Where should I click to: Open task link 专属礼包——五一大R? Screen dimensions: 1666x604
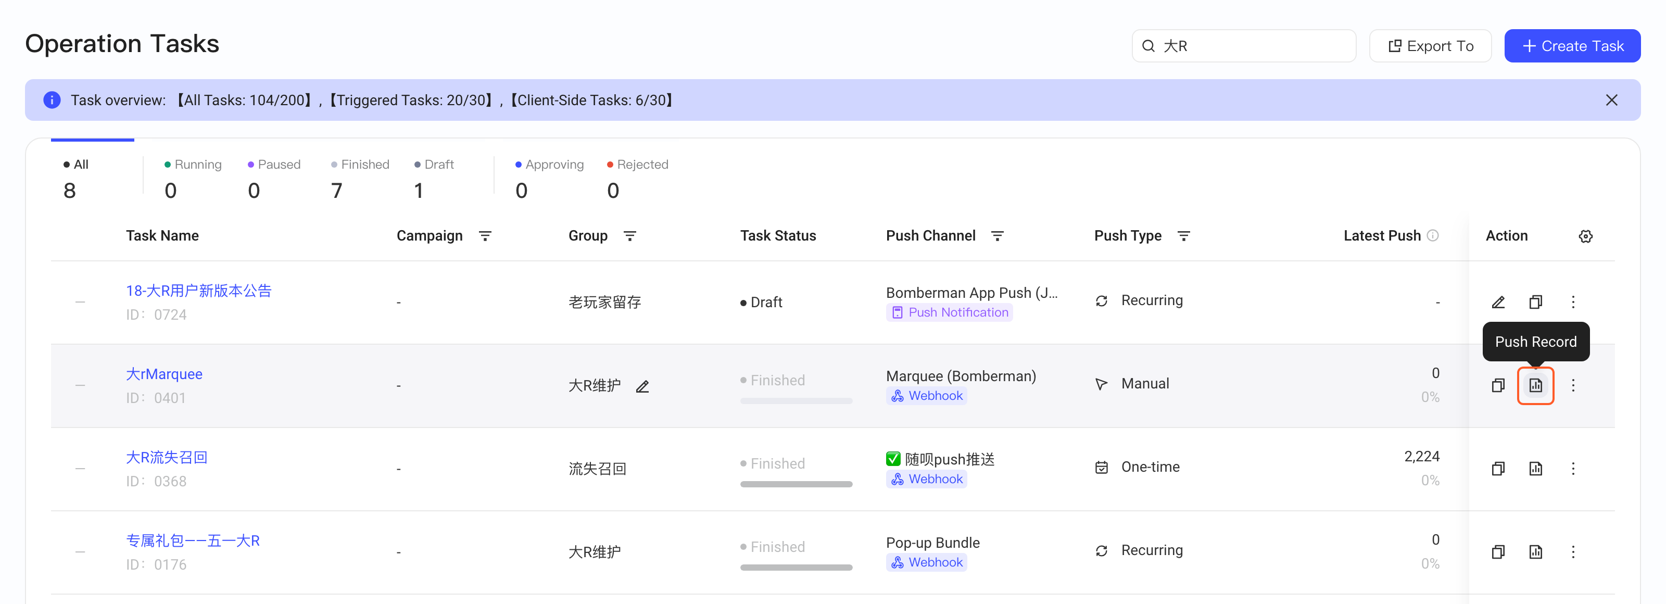click(193, 540)
